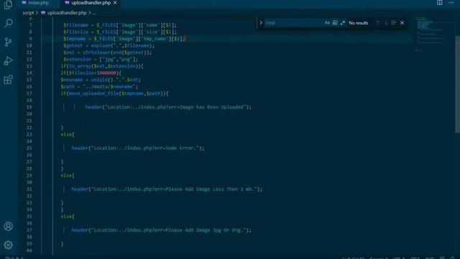Click the red 1000000 number value

[106, 73]
